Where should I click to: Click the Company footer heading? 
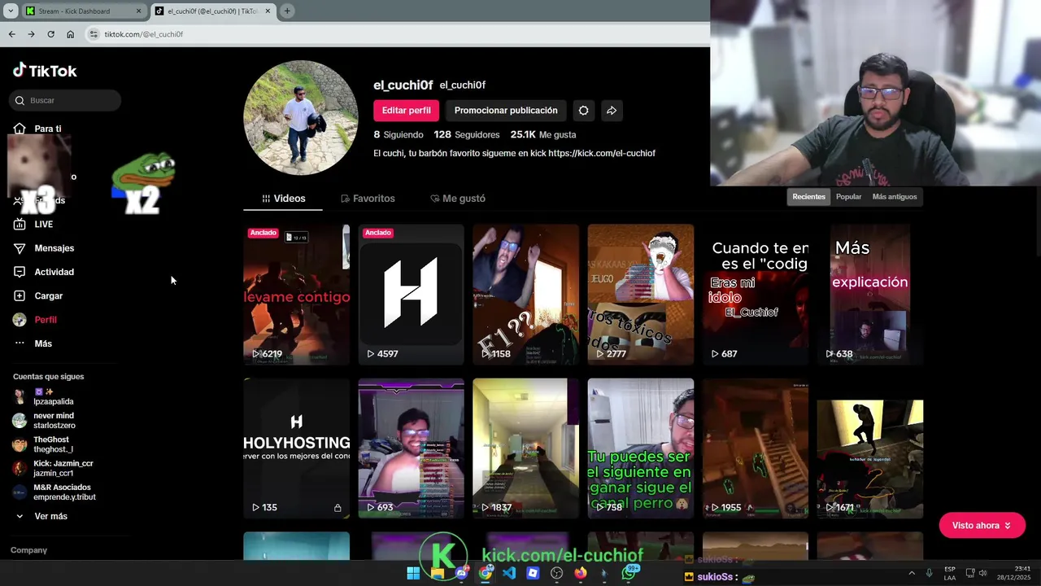[x=28, y=550]
